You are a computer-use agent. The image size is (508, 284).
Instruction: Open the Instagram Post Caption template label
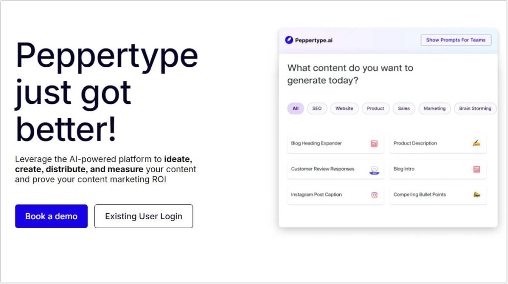[316, 195]
